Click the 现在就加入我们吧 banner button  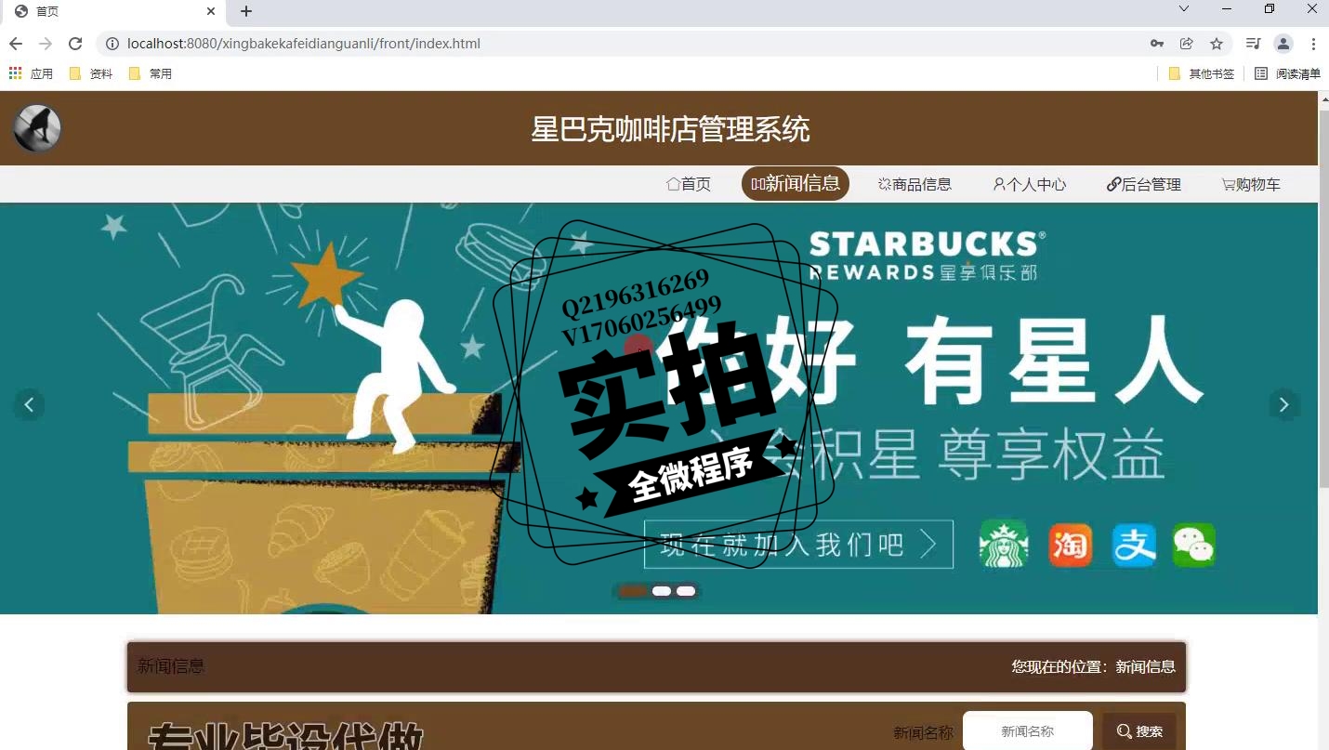pyautogui.click(x=798, y=544)
